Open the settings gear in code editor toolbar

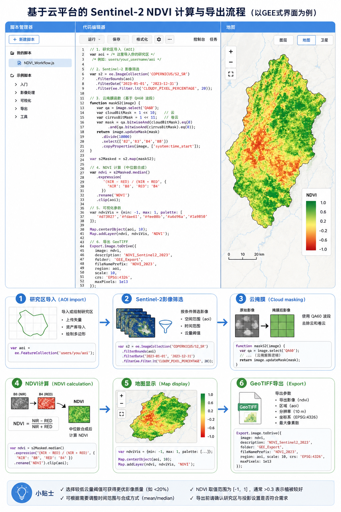(x=159, y=39)
